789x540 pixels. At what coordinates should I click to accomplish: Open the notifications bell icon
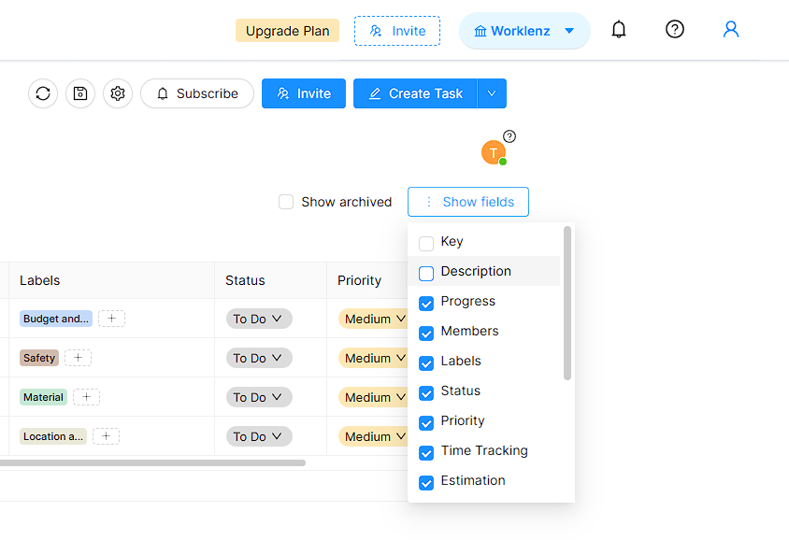pos(619,30)
